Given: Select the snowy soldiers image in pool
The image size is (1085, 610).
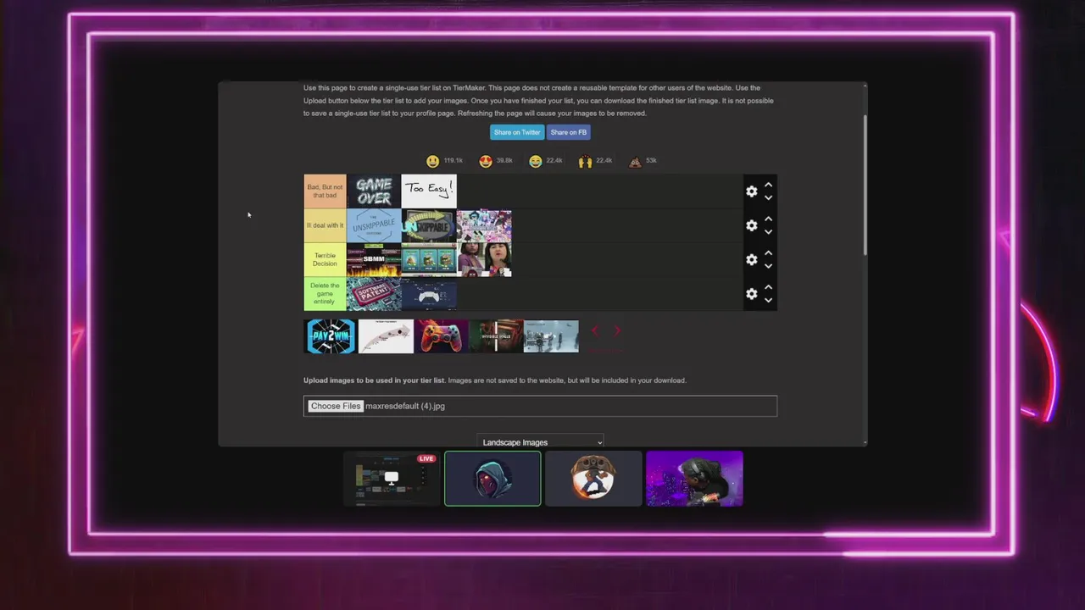Looking at the screenshot, I should coord(551,336).
